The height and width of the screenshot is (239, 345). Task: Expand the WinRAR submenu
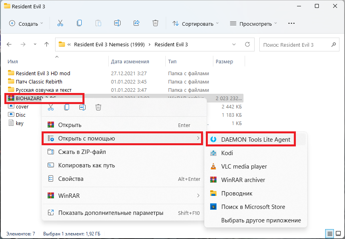[x=198, y=195]
